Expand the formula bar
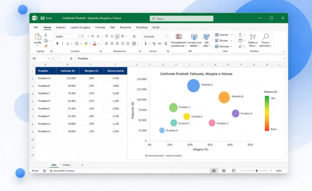 (284, 58)
